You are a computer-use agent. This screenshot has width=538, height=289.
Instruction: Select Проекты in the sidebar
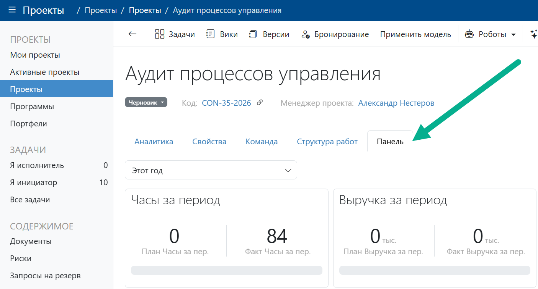[56, 89]
